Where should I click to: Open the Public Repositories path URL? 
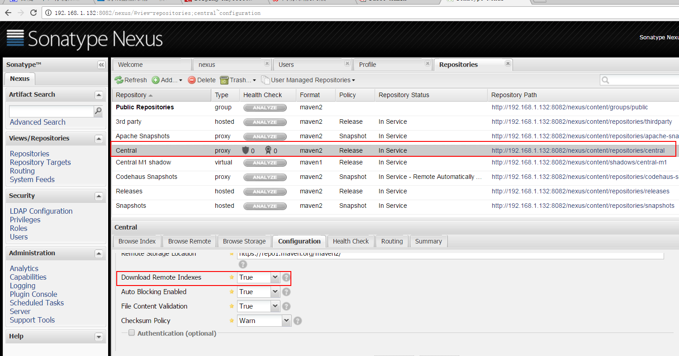pos(570,108)
